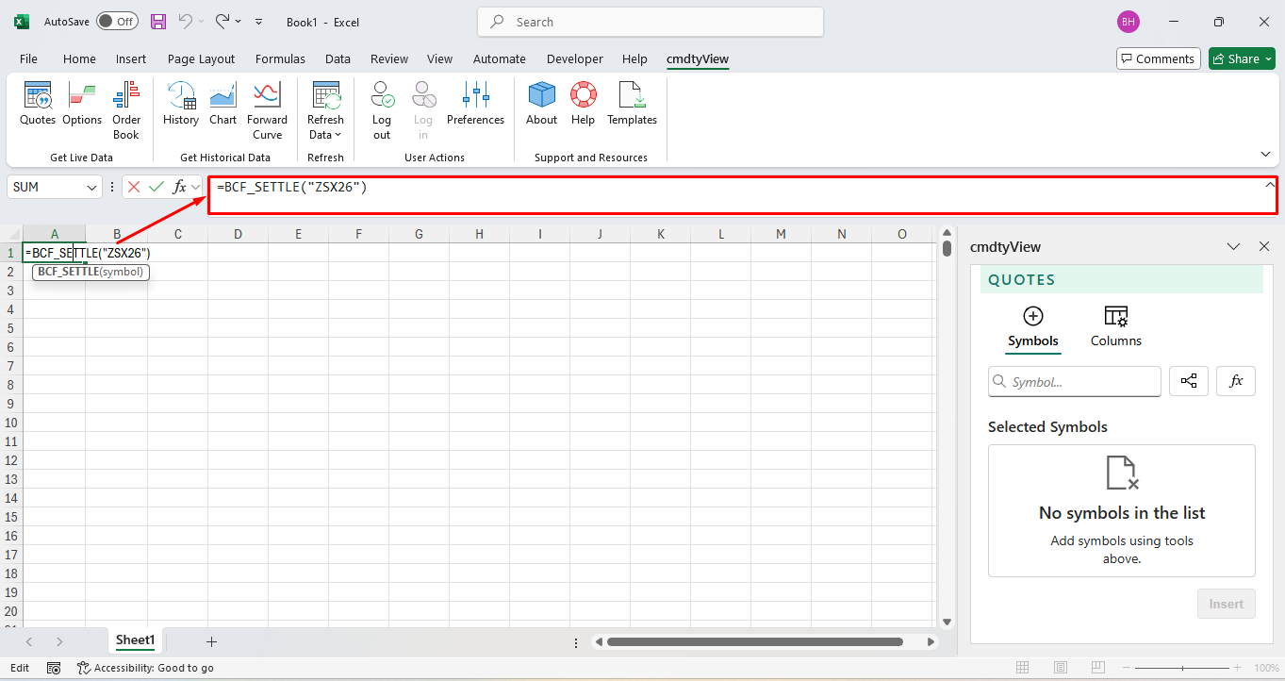
Task: Click the zoom slider in status bar
Action: [x=1182, y=668]
